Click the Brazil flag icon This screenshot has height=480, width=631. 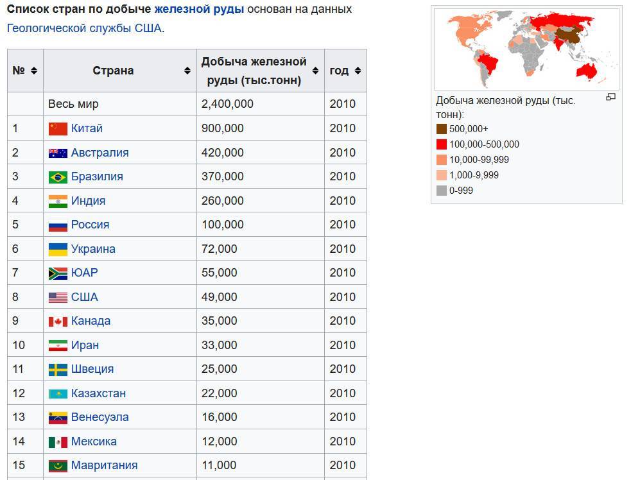point(58,176)
